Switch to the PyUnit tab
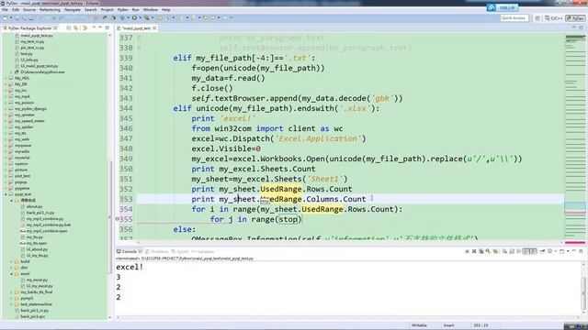This screenshot has height=330, width=588. point(180,251)
